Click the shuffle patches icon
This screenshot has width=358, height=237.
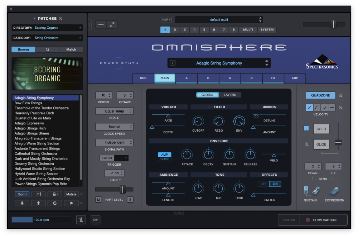[x=39, y=194]
